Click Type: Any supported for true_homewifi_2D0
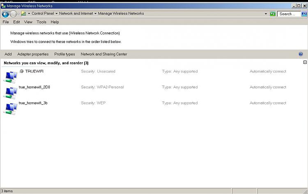Image resolution: width=308 pixels, height=194 pixels. click(x=180, y=87)
